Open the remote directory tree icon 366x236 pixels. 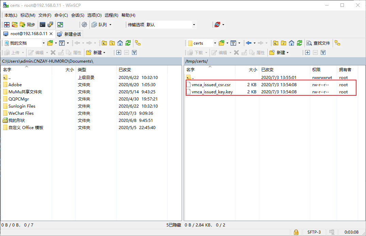[x=337, y=43]
